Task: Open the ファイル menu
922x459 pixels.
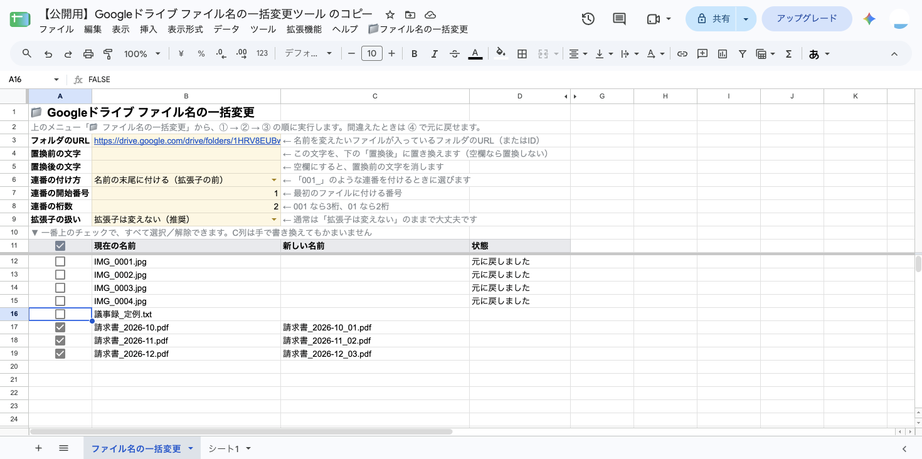Action: (56, 29)
